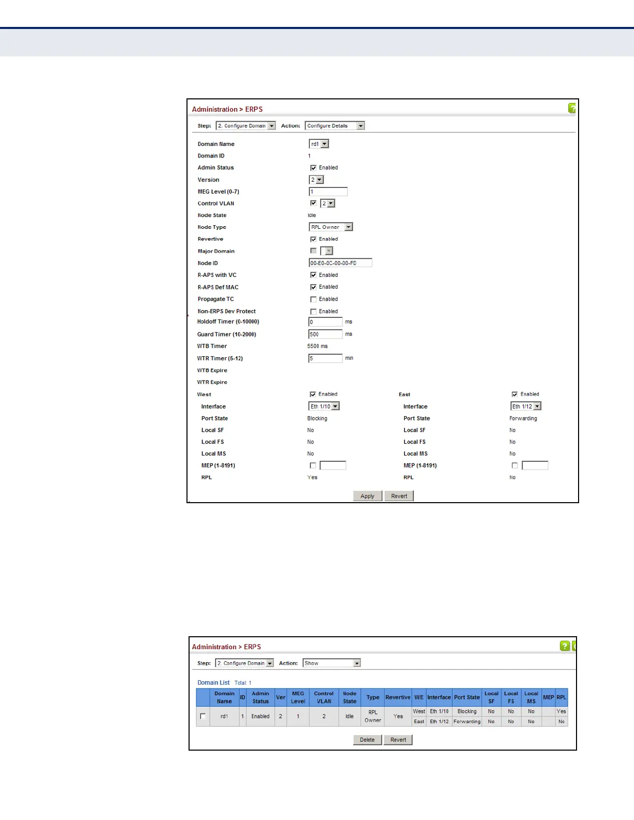Disable the Revertive Enabled checkbox

[x=313, y=239]
